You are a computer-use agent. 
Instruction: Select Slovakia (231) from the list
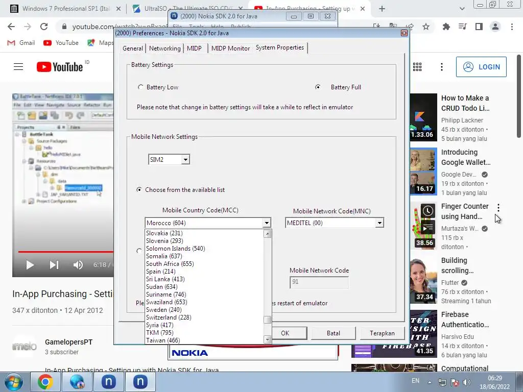tap(204, 233)
